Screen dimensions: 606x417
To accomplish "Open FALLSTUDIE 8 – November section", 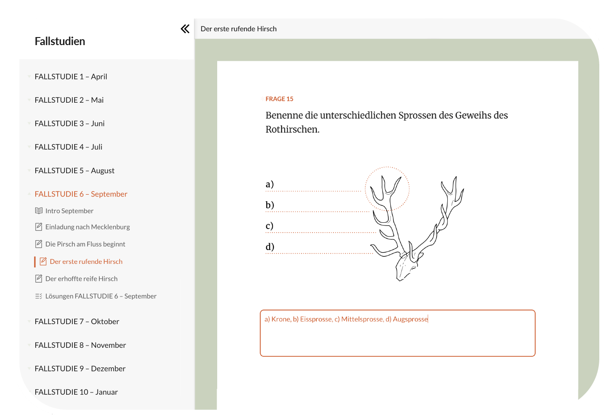I will pos(80,345).
